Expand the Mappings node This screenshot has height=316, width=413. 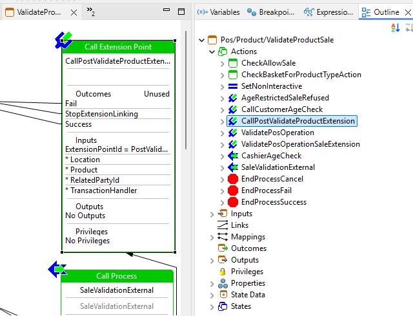coord(212,237)
